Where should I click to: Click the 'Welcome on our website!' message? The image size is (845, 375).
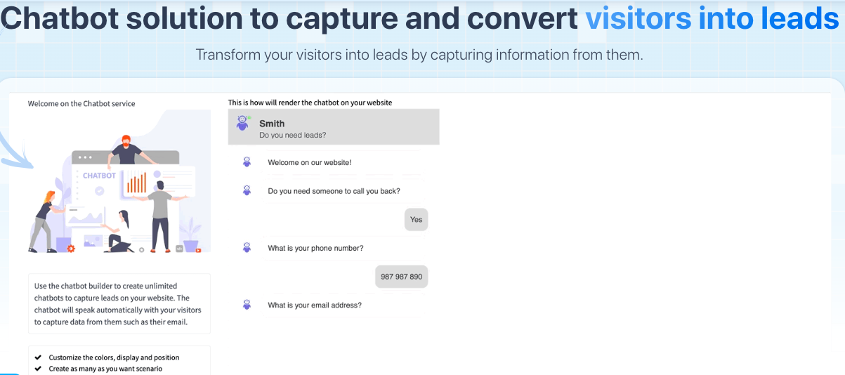point(310,162)
